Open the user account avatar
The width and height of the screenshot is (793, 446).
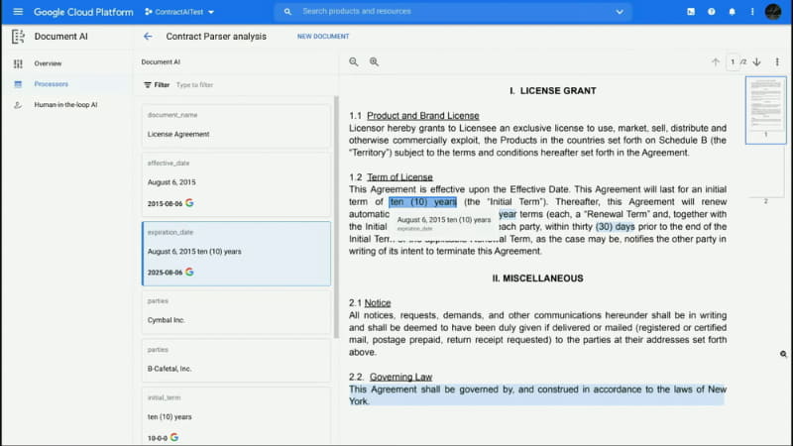773,12
